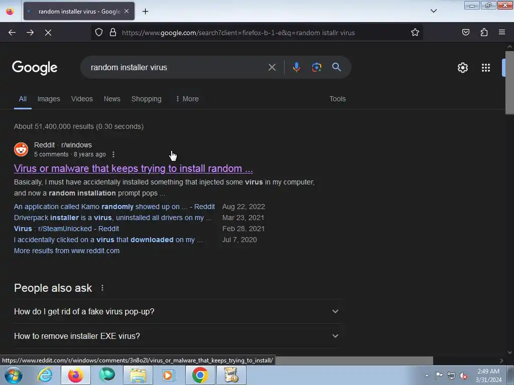Image resolution: width=514 pixels, height=385 pixels.
Task: Open the tracking protection shield icon
Action: tap(99, 33)
